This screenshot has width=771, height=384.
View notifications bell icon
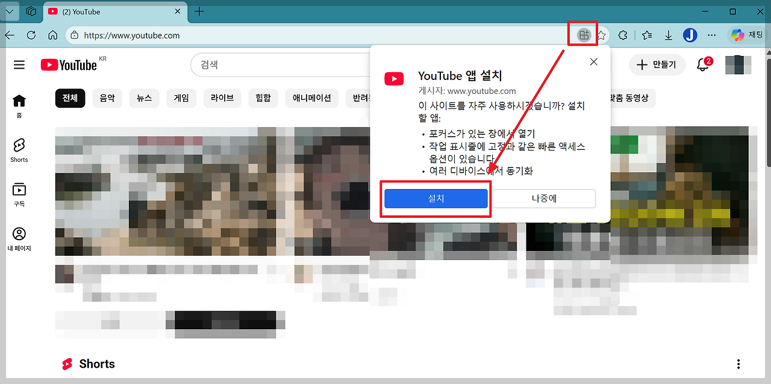[x=703, y=64]
